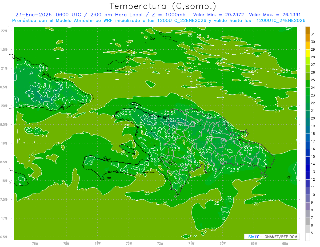Click the color scale label '11'
Screen dimensions: 320x247
[313, 187]
